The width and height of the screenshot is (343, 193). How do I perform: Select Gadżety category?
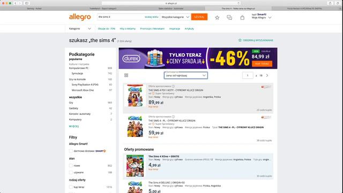pyautogui.click(x=73, y=108)
